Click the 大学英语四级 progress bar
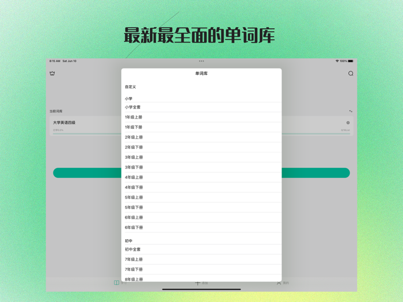 [x=87, y=134]
